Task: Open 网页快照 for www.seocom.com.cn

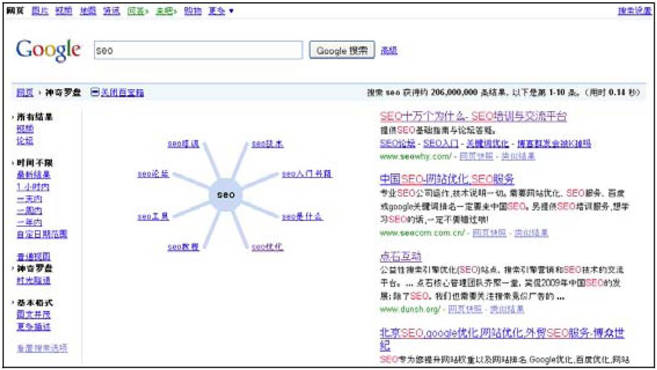Action: tap(489, 233)
